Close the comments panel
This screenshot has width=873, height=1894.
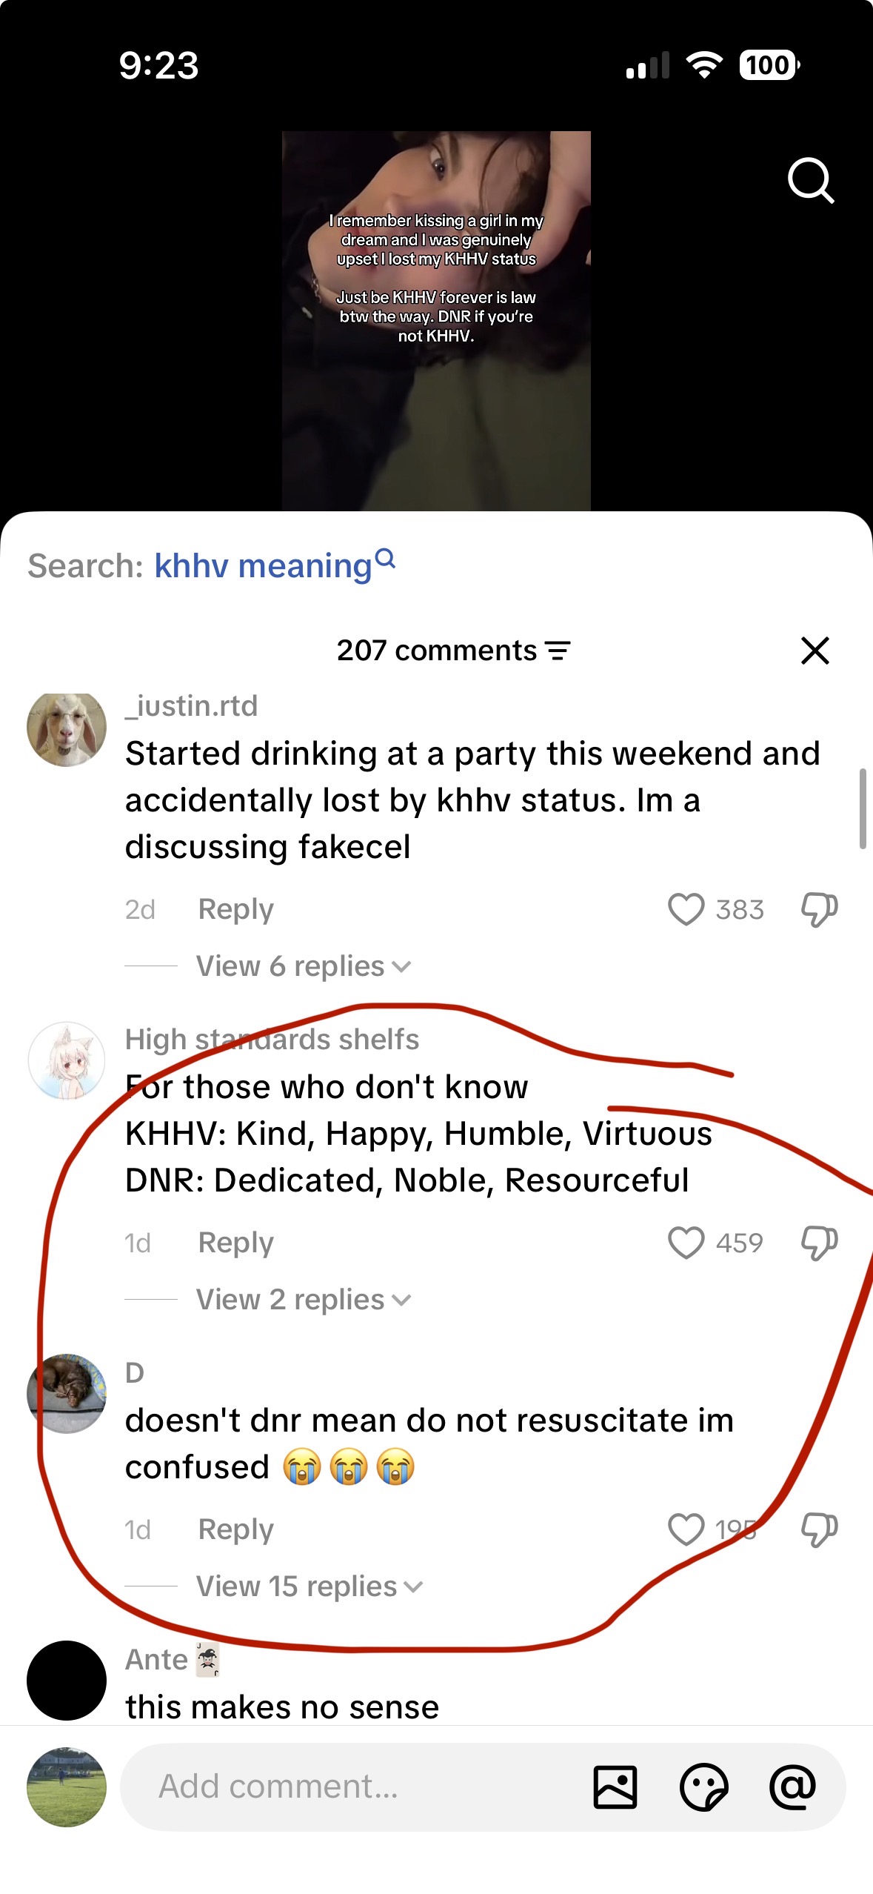click(x=815, y=651)
